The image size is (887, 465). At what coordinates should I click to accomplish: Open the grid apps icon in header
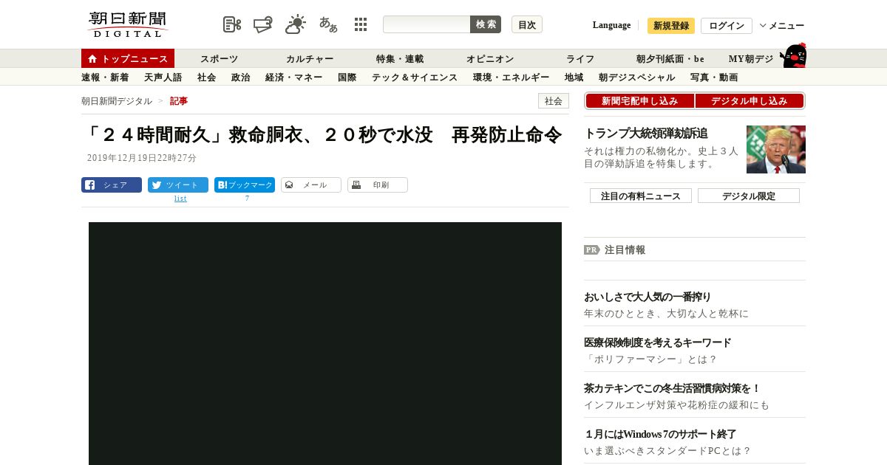pos(361,24)
